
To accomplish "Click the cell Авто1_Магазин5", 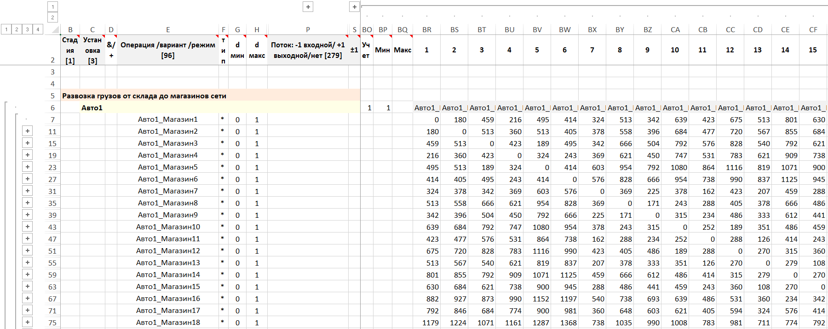I will 168,167.
